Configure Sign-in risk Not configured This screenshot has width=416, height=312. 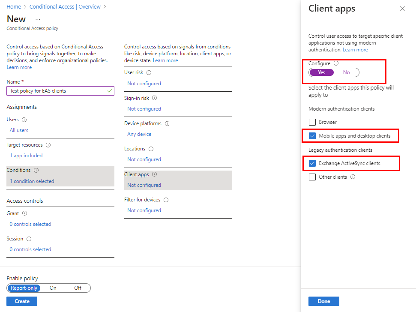pos(144,109)
